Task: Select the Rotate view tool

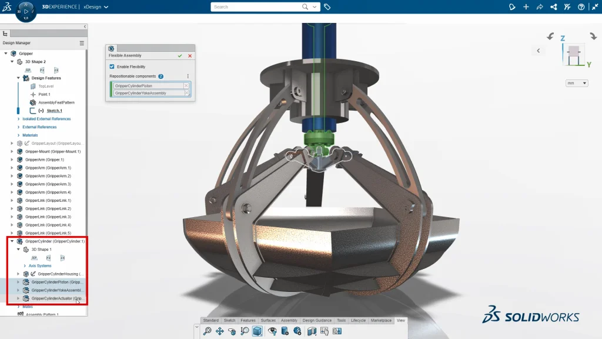Action: tap(232, 331)
